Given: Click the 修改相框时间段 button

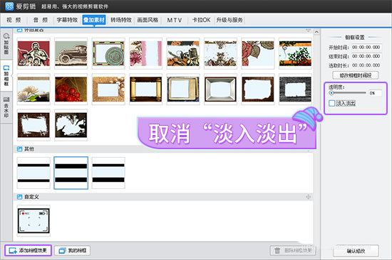Looking at the screenshot, I should 356,75.
